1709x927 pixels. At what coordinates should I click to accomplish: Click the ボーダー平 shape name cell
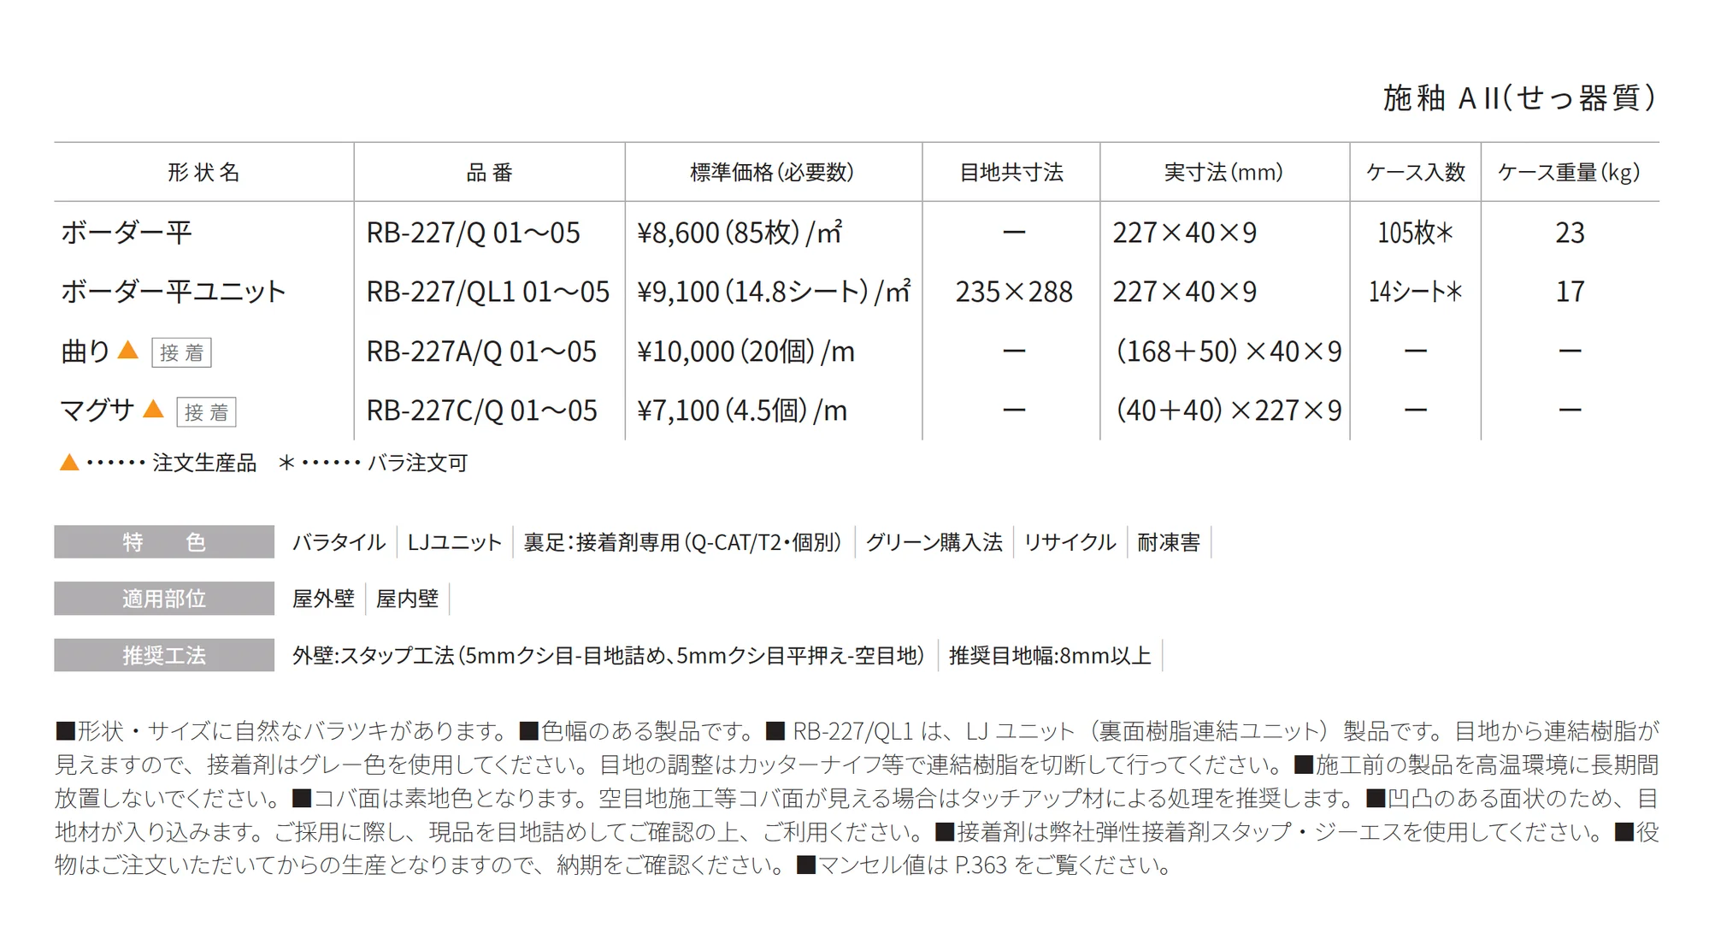click(x=127, y=232)
